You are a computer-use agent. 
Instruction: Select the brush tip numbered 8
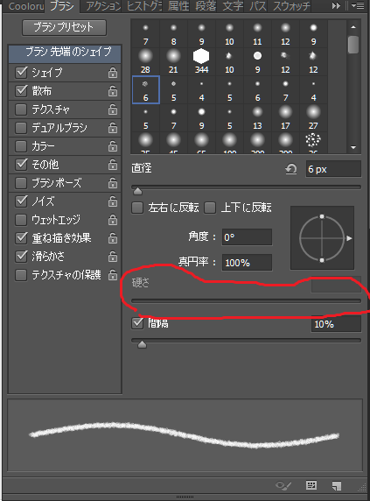(173, 33)
